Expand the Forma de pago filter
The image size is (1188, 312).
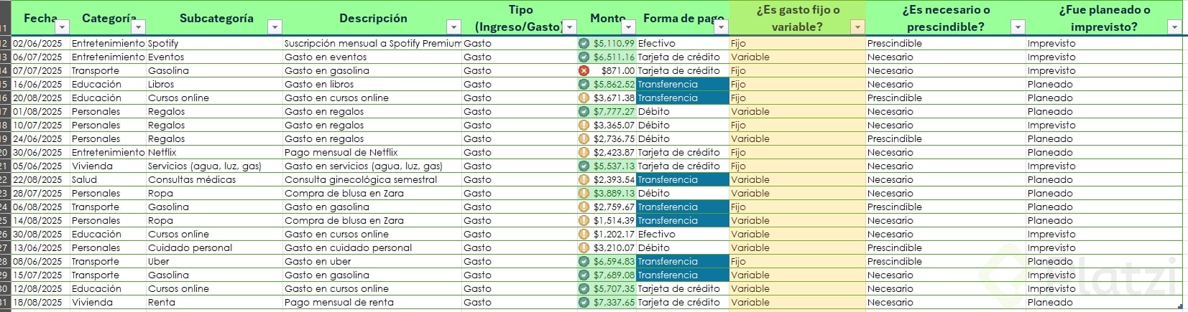click(x=722, y=27)
